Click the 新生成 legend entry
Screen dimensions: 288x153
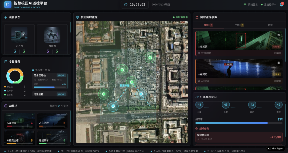point(15,87)
